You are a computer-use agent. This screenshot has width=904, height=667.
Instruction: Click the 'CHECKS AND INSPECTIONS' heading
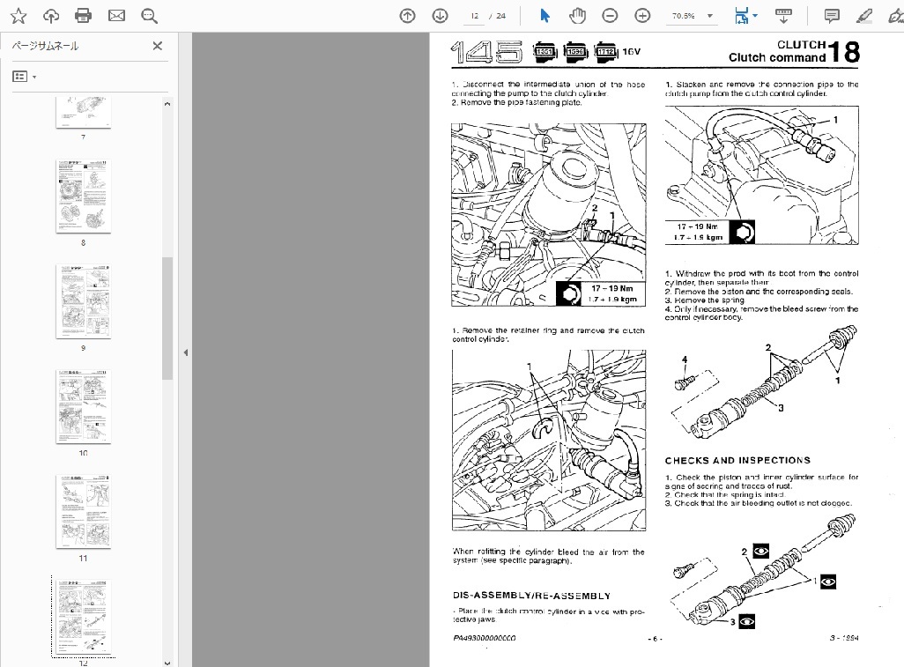737,461
